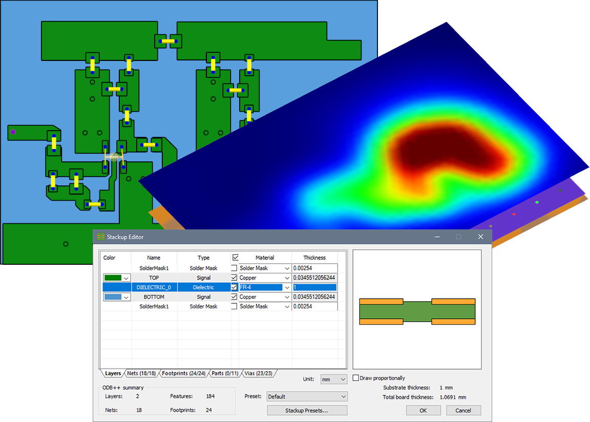Screen dimensions: 590x422
Task: Uncheck the BOTTOM layer checkbox
Action: (234, 297)
